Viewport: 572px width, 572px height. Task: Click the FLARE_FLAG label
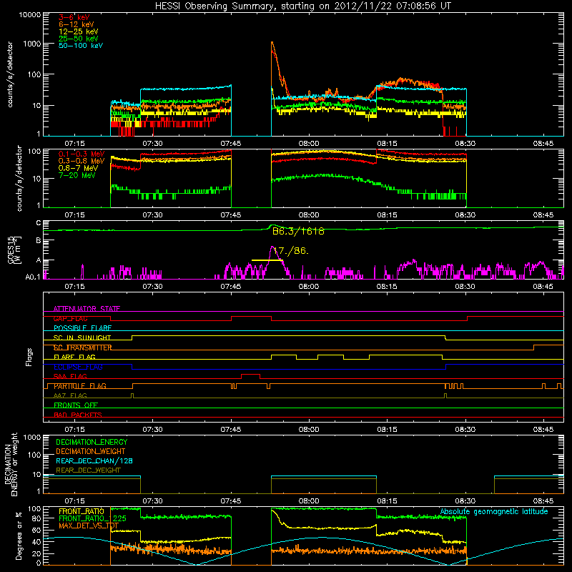(x=74, y=357)
